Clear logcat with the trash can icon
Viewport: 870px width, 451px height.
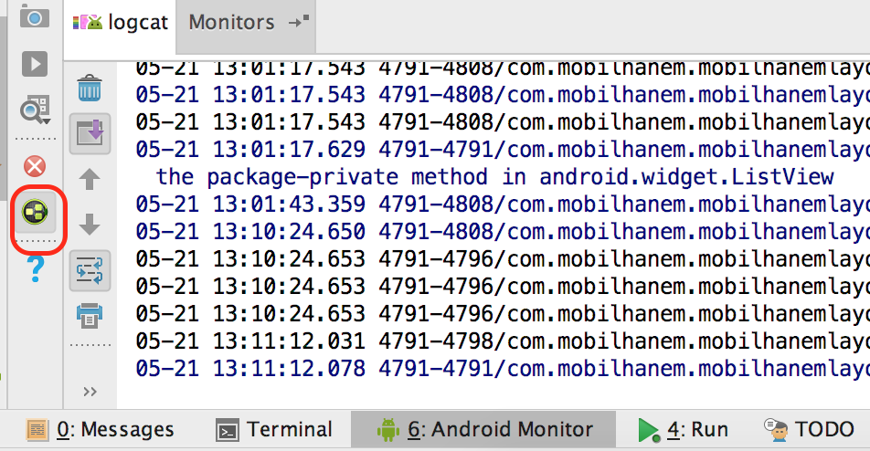pos(90,89)
